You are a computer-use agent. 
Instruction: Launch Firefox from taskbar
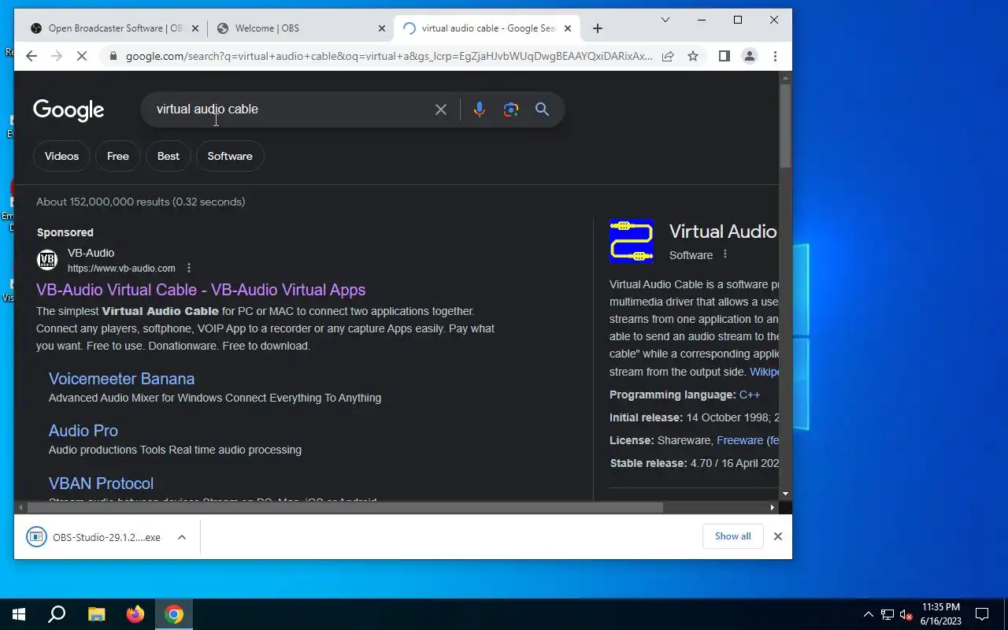135,614
